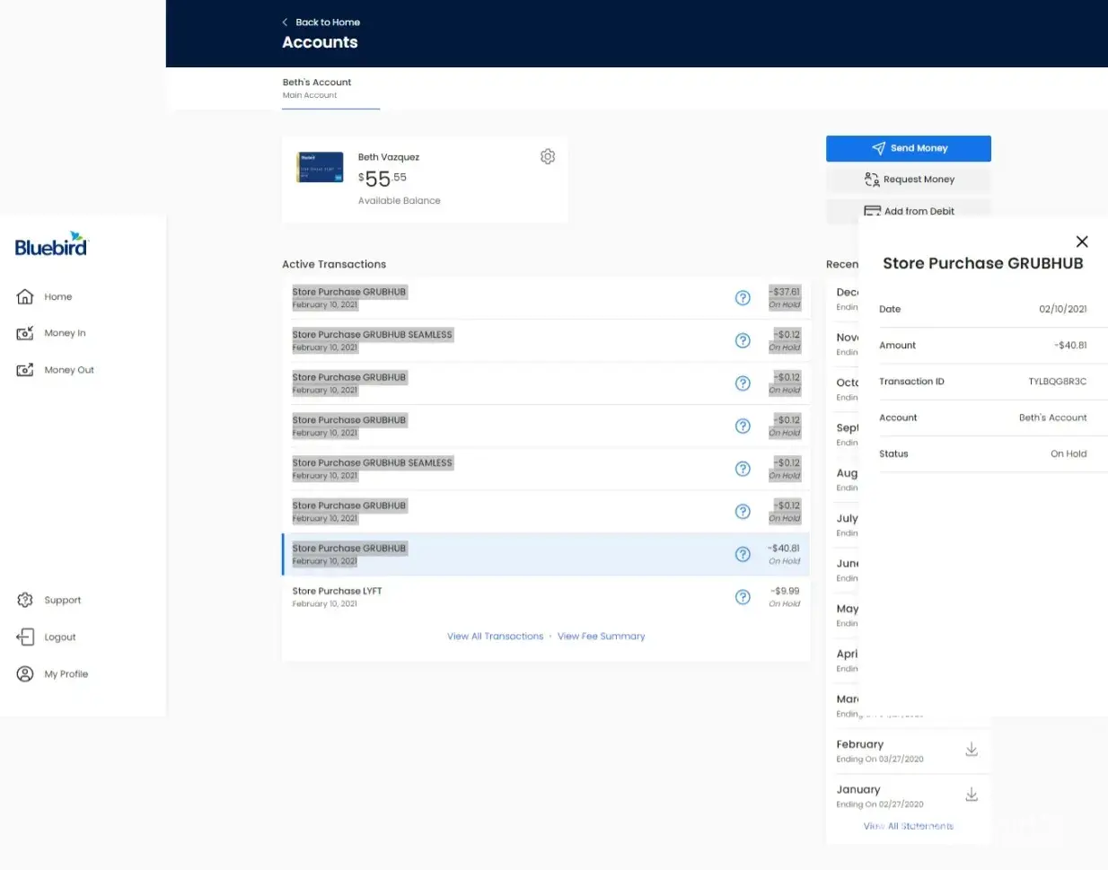The width and height of the screenshot is (1108, 870).
Task: Log out of the account
Action: click(59, 637)
